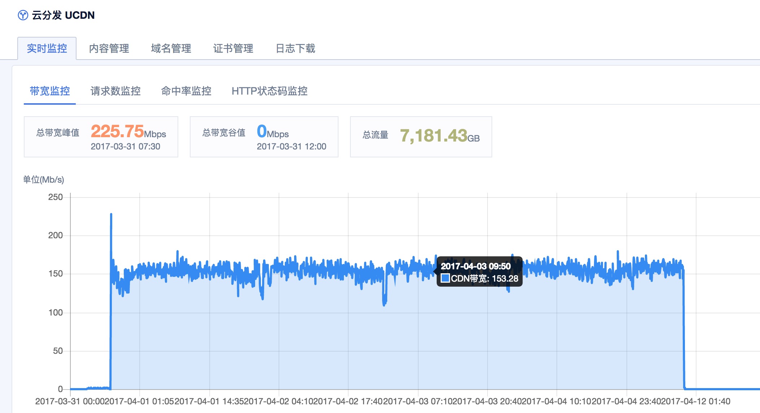Open the 域名管理 tab
This screenshot has width=760, height=413.
click(171, 48)
